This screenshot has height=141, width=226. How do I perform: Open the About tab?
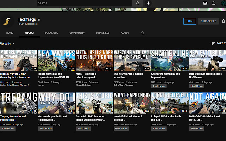125,33
